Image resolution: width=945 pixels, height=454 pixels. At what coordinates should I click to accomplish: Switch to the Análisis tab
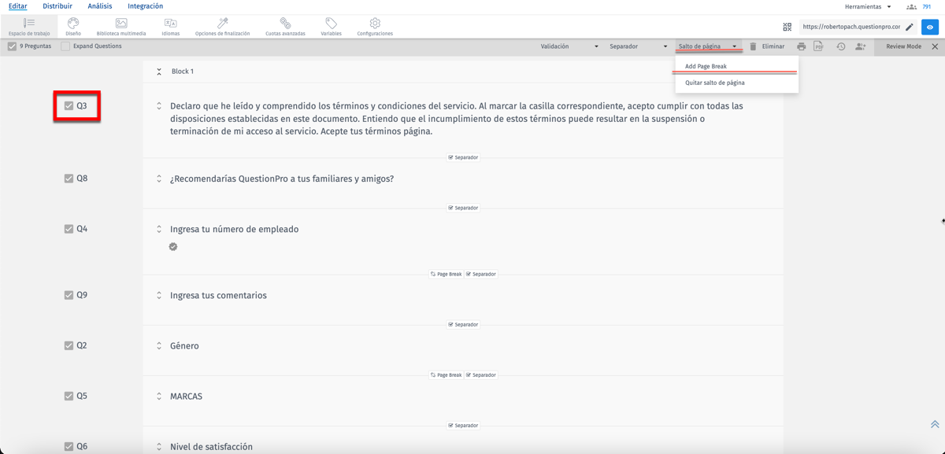(x=100, y=6)
